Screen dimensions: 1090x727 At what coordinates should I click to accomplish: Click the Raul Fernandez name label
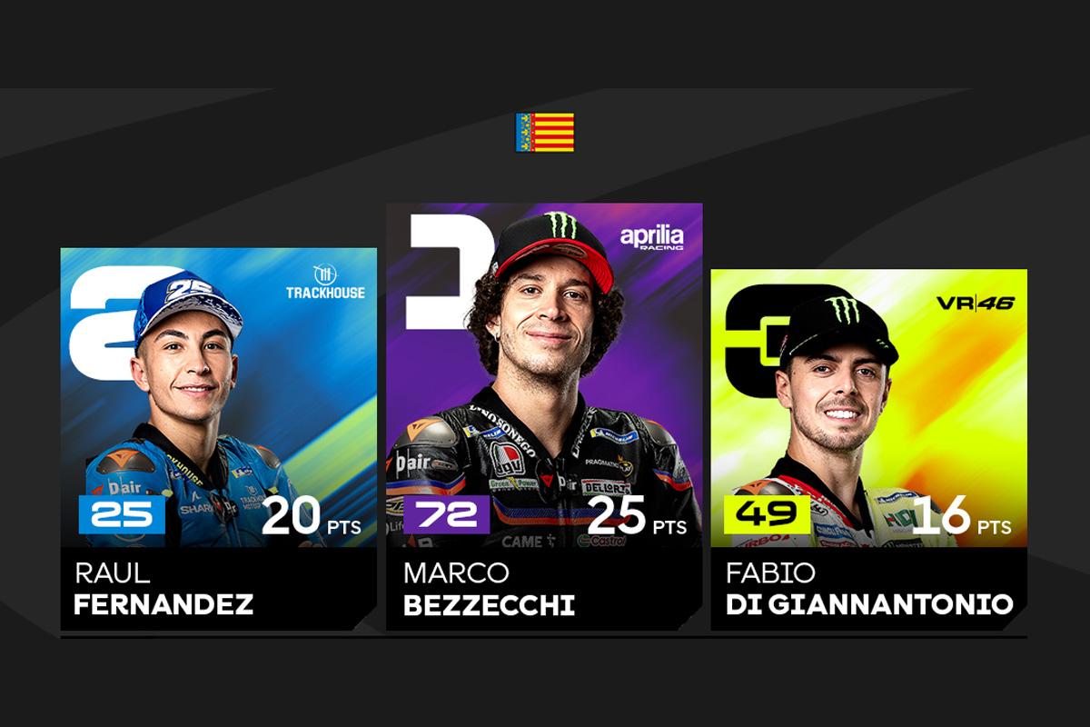(x=163, y=590)
